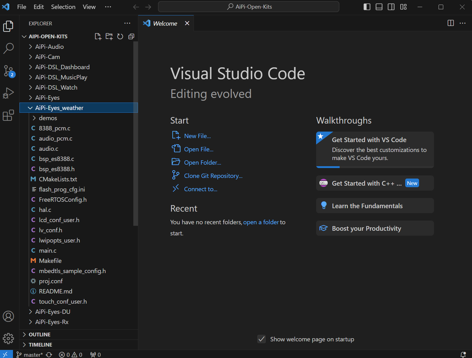This screenshot has height=358, width=472.
Task: Expand the AiPi-DSL_Dashboard folder
Action: (x=79, y=67)
